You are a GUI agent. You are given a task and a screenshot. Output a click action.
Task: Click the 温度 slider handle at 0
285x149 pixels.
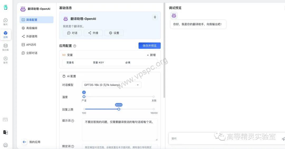84,97
